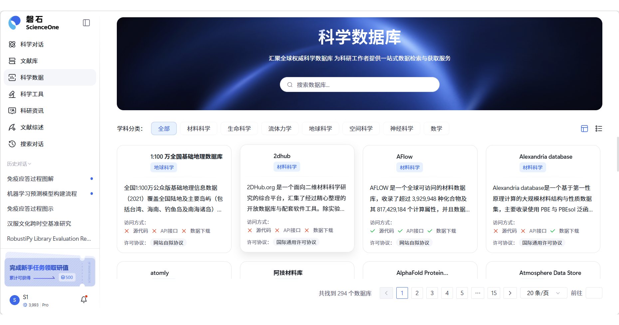
Task: Open 搜索对话 history item
Action: click(50, 144)
